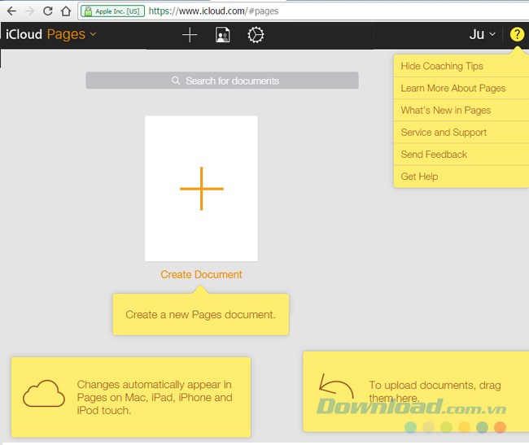
Task: Choose Send Feedback from help menu
Action: tap(461, 155)
